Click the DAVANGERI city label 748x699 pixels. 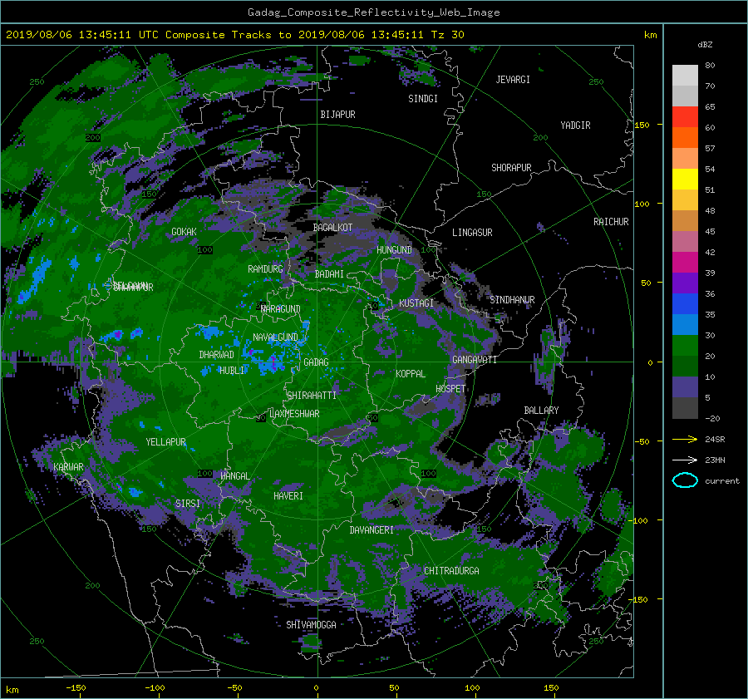(372, 530)
